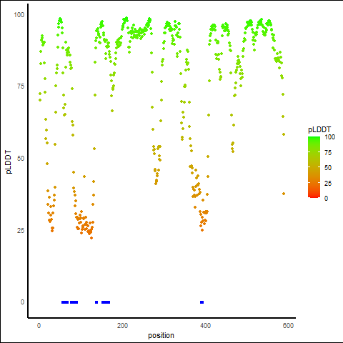This screenshot has height=343, width=343.
Task: Click the position x-axis title
Action: 161,335
